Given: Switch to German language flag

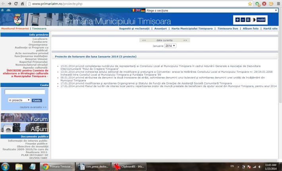Looking at the screenshot, I should click(x=143, y=10).
